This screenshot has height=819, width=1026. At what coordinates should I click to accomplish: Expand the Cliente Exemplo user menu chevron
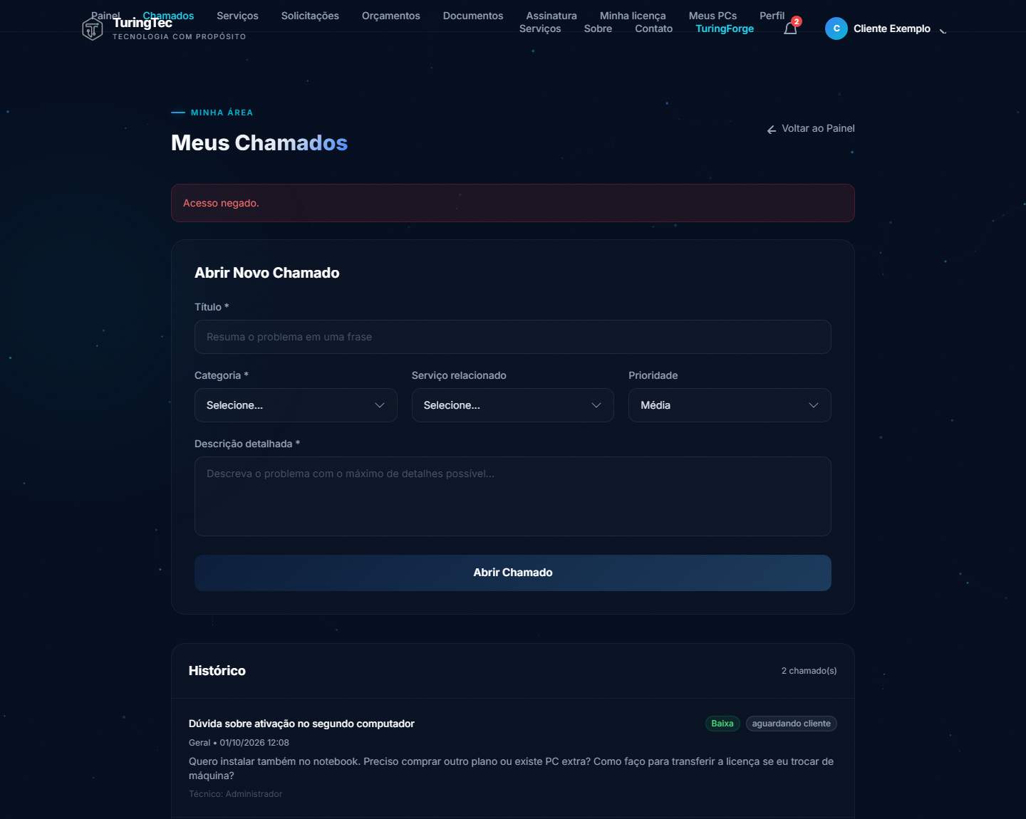943,29
